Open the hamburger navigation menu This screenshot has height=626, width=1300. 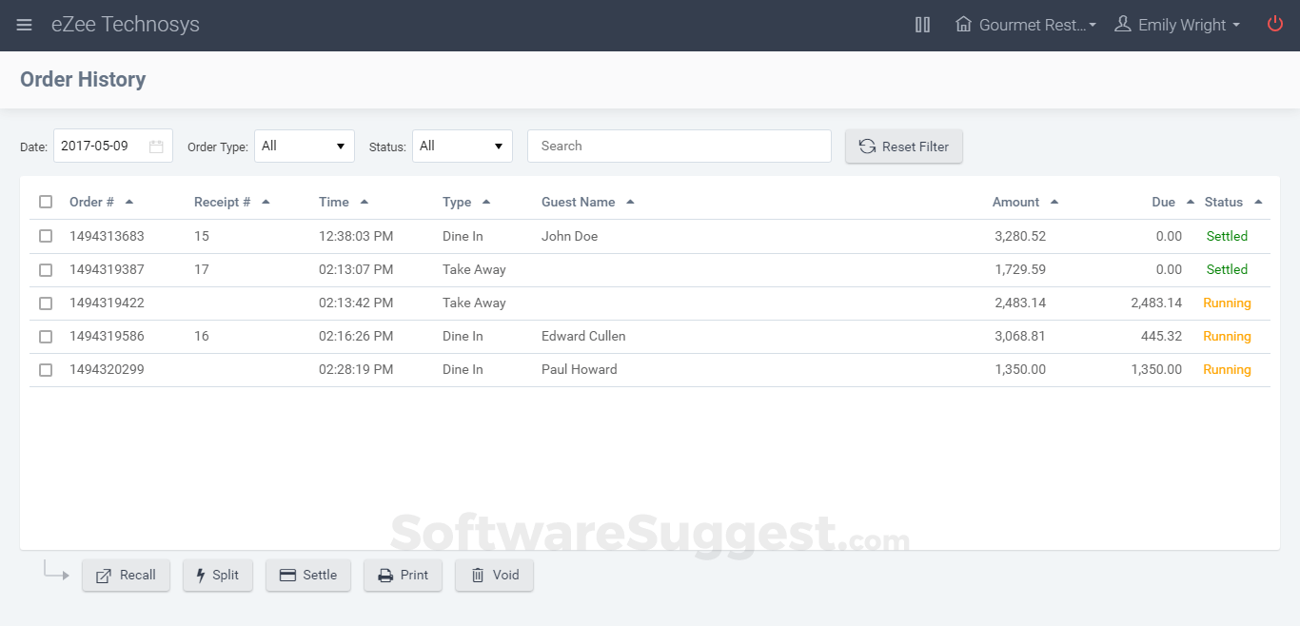[x=24, y=25]
